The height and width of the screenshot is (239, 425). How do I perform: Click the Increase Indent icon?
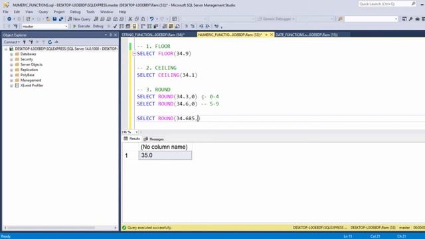point(208,27)
